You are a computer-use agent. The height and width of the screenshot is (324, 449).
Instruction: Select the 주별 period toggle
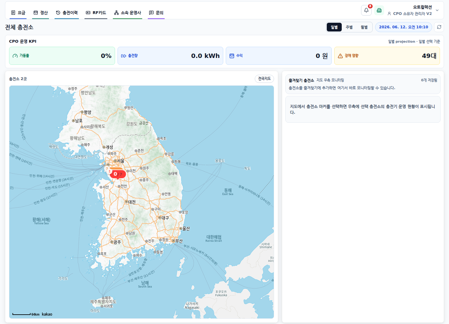coord(349,27)
